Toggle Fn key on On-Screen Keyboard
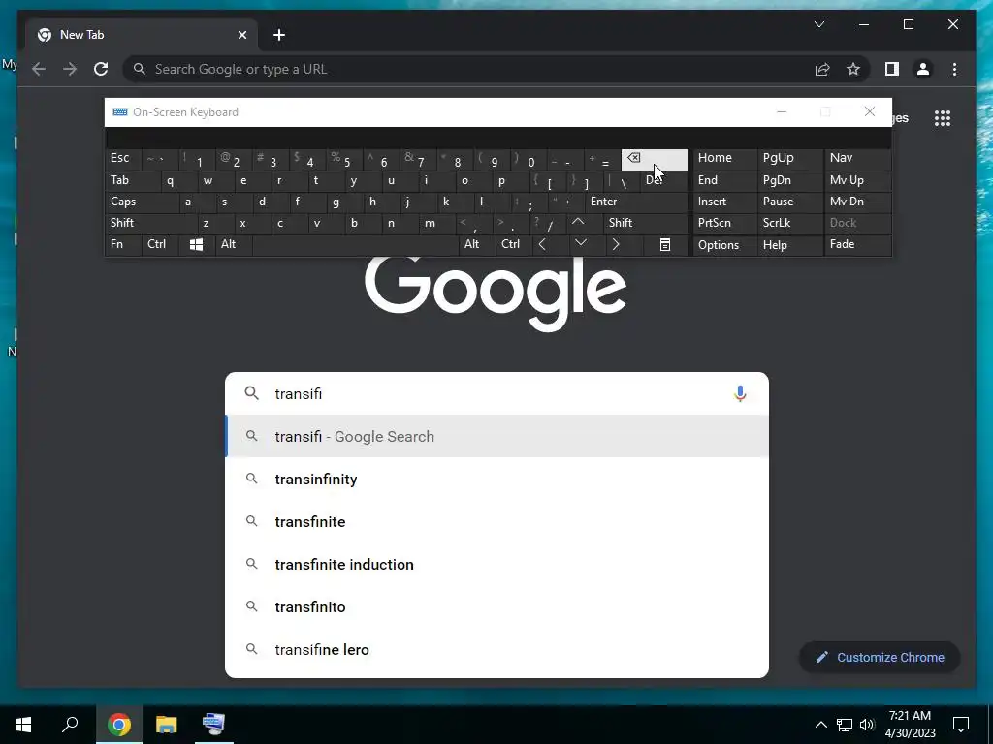This screenshot has width=993, height=744. tap(123, 244)
